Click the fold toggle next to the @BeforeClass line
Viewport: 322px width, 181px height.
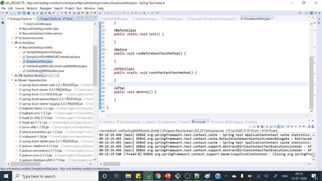(x=105, y=30)
